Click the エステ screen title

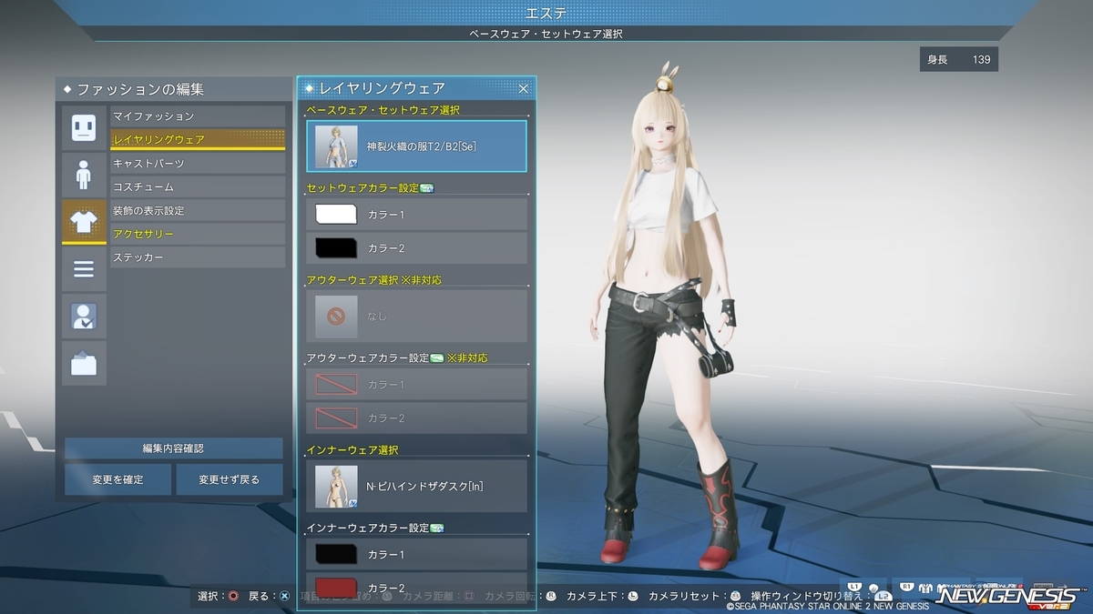(546, 13)
